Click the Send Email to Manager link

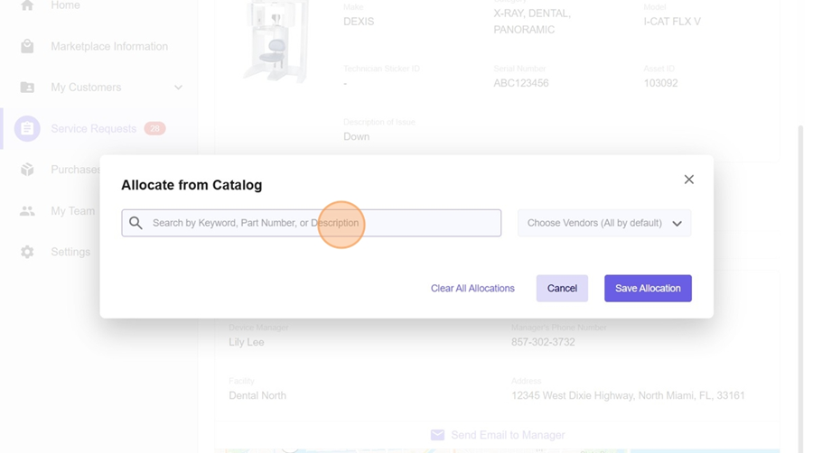tap(507, 435)
